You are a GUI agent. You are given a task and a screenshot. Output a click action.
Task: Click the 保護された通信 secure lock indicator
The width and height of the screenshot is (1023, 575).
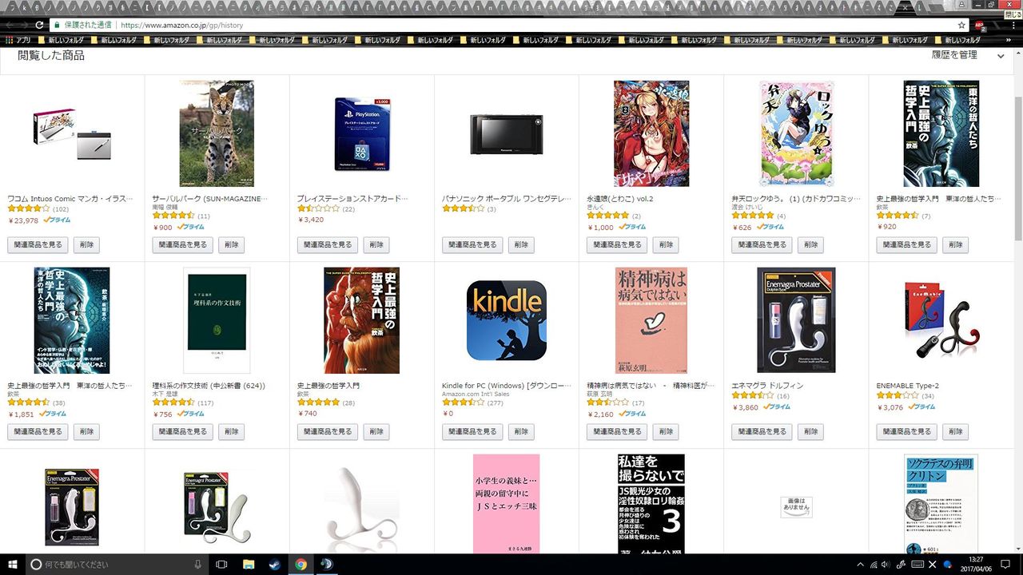click(x=82, y=26)
